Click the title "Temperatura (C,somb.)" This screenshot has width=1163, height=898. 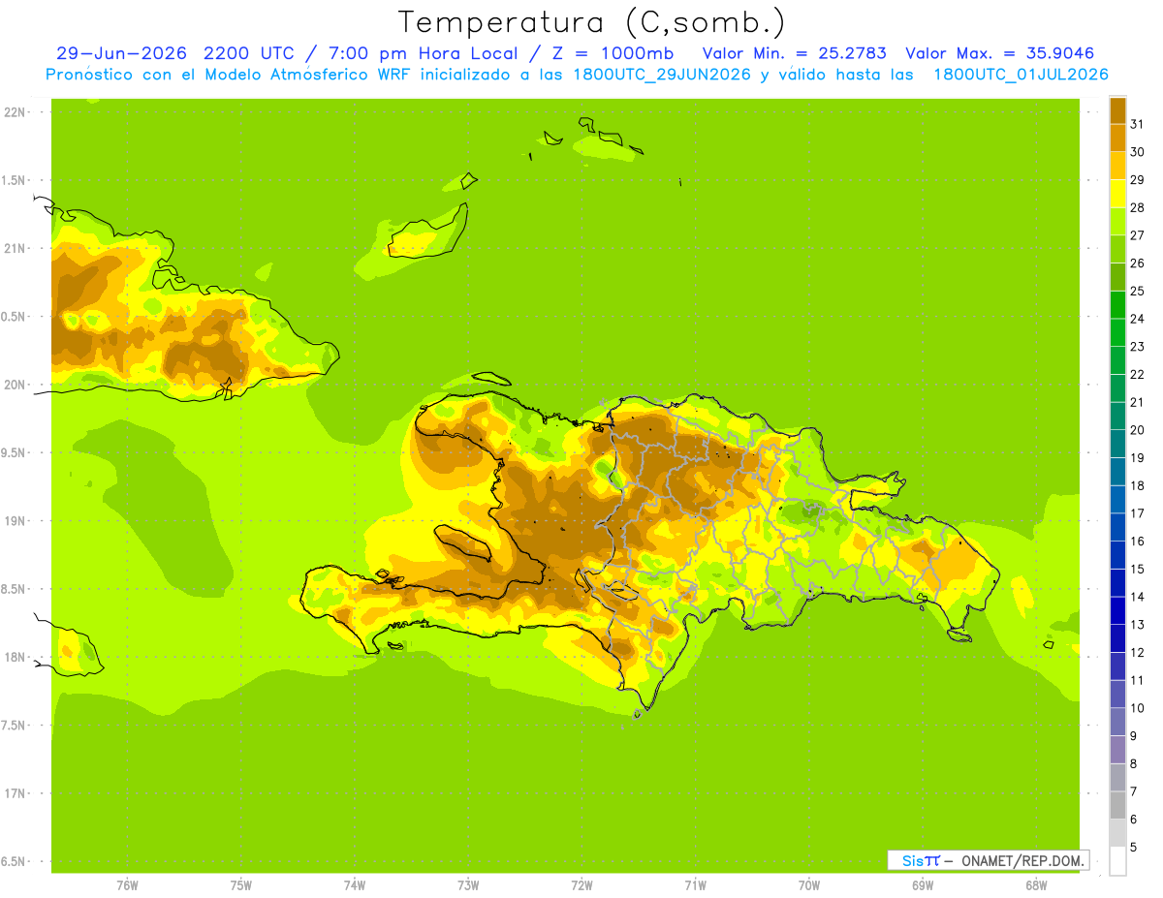(591, 22)
